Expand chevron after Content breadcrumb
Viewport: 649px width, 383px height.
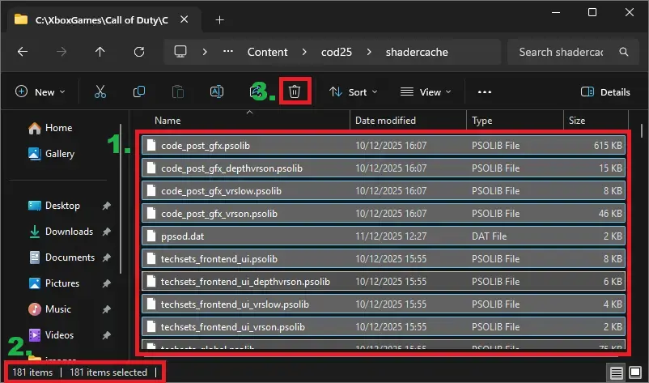(304, 52)
